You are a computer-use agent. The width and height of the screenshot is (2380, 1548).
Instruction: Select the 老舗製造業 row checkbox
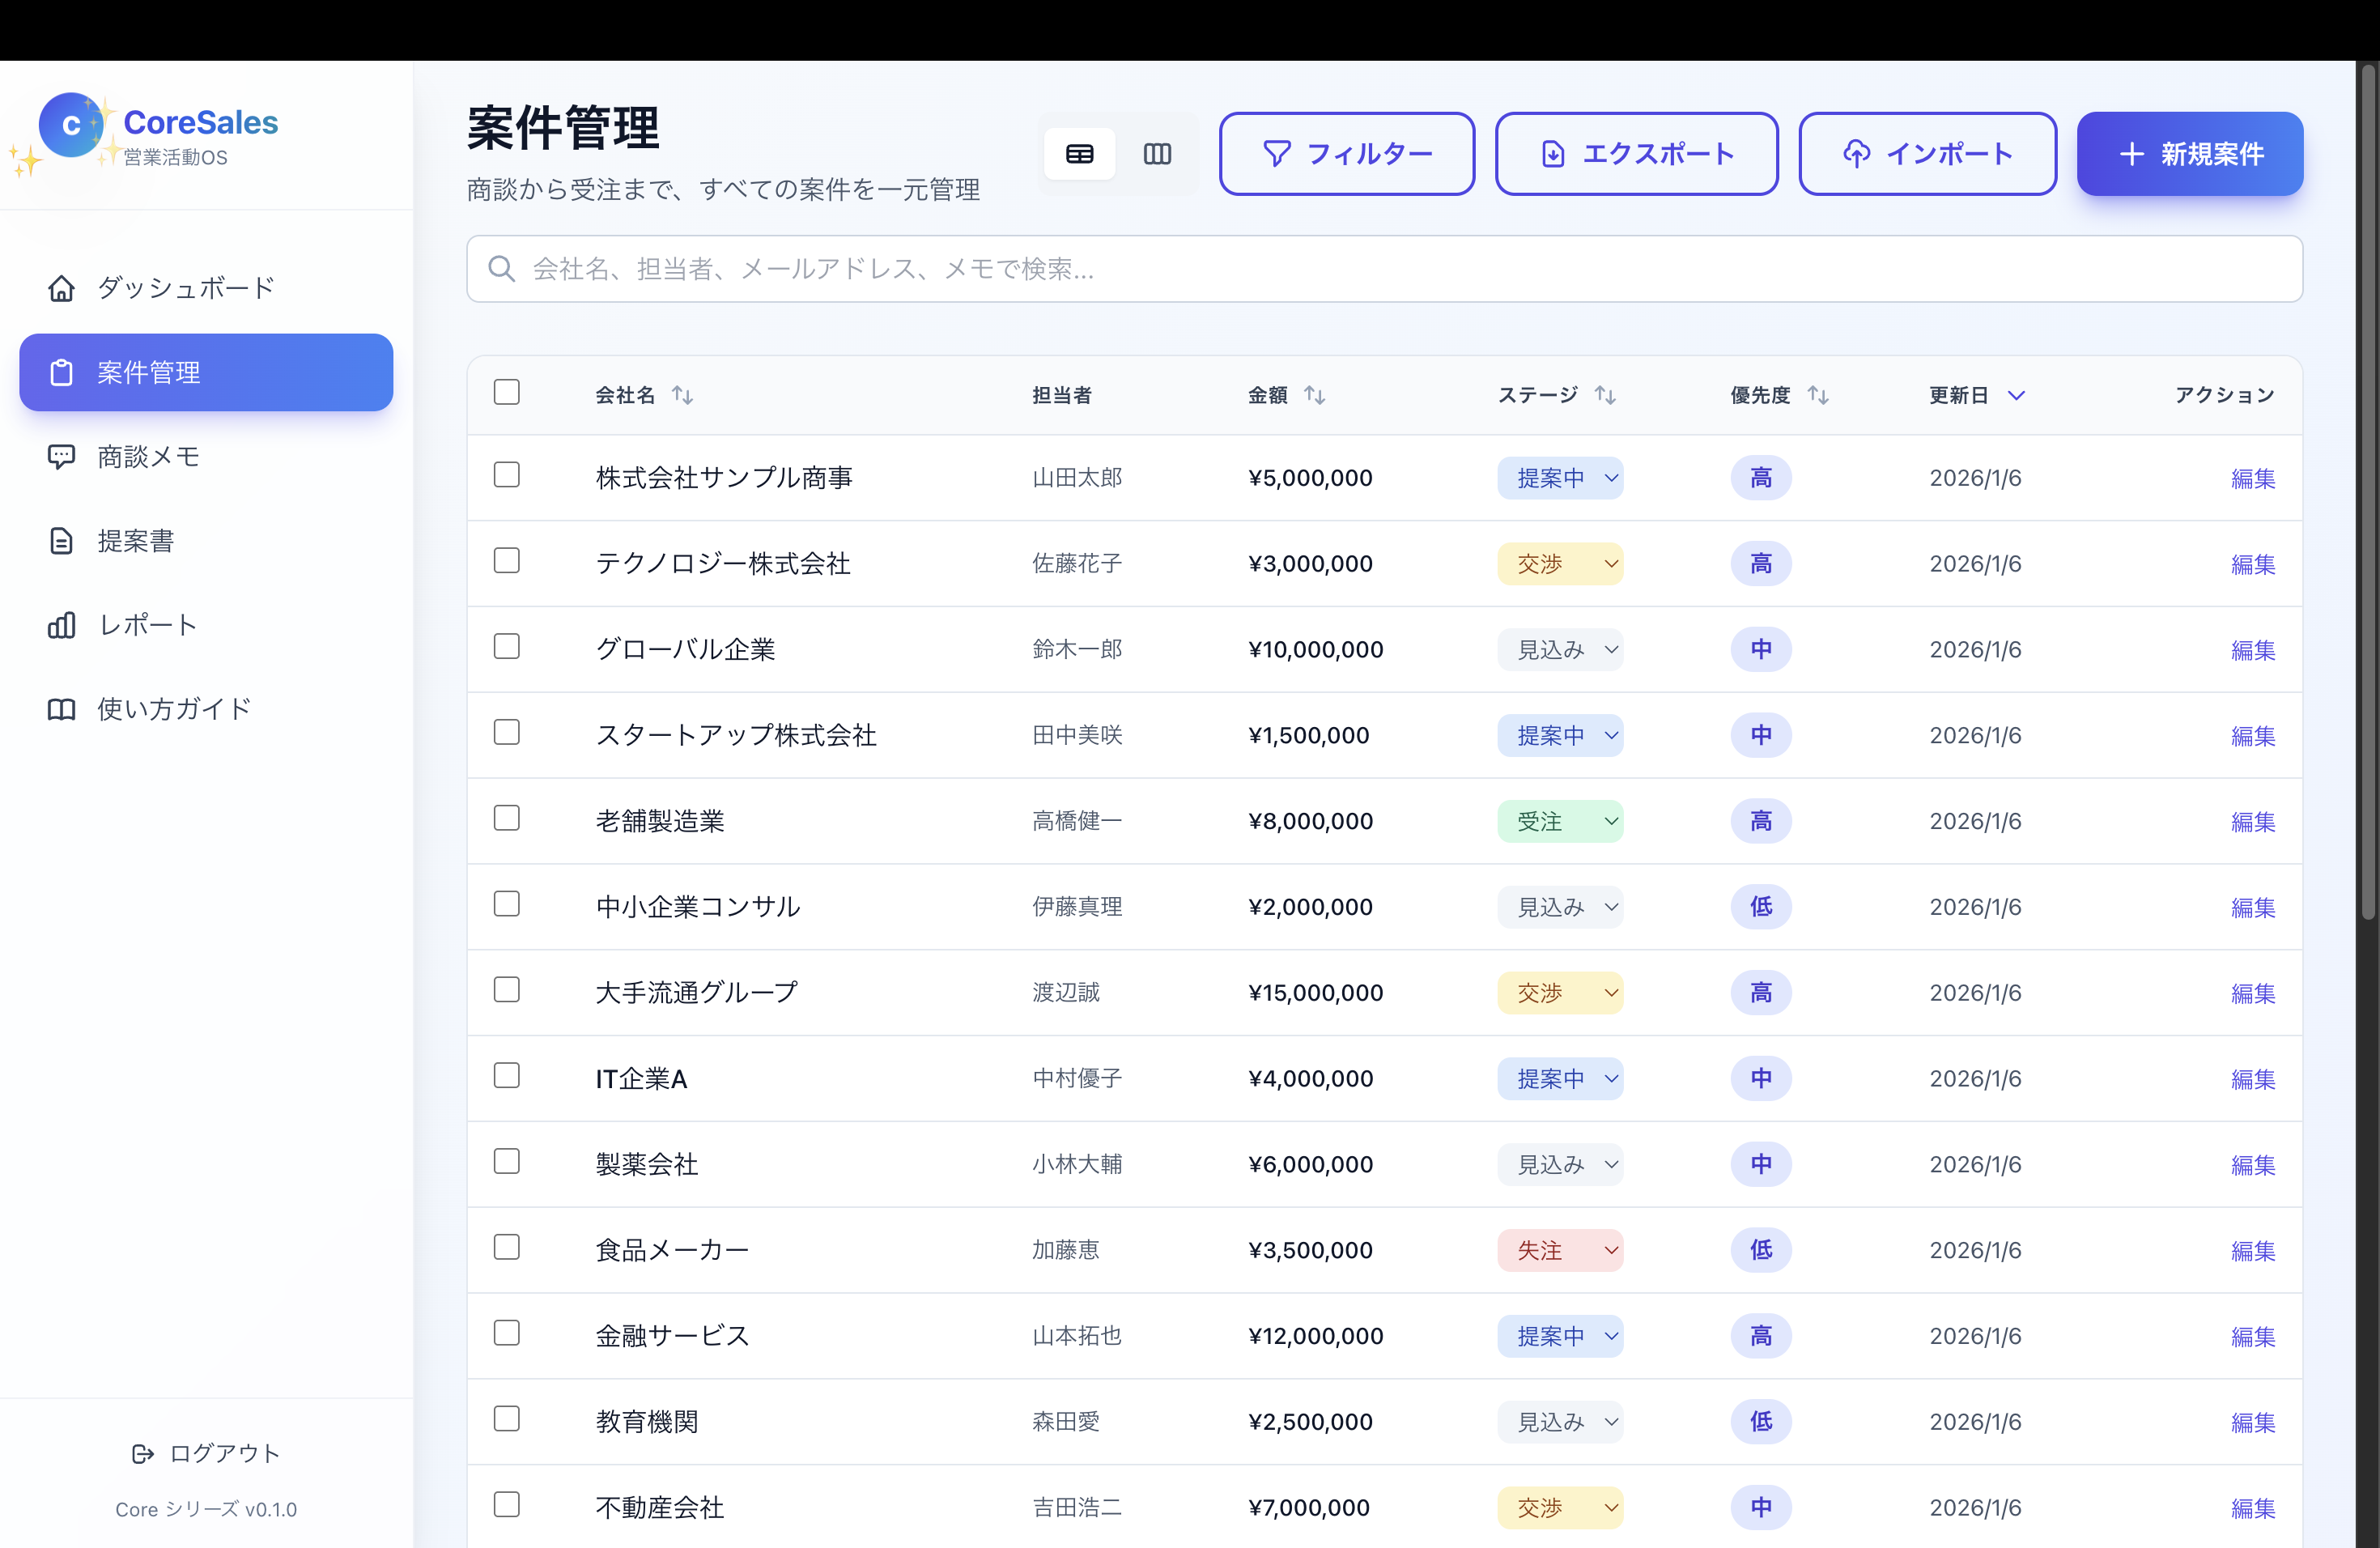[507, 819]
